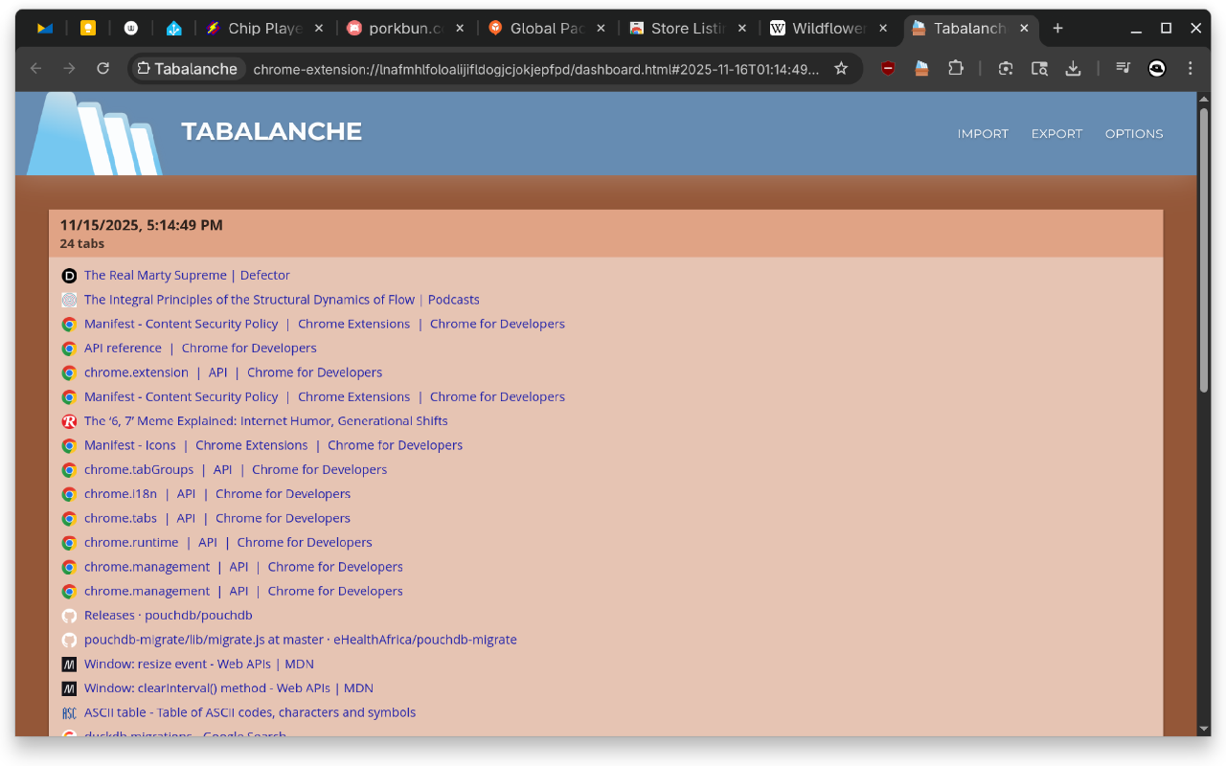Viewport: 1226px width, 766px height.
Task: Switch to the pinned blue house tab
Action: coord(173,29)
